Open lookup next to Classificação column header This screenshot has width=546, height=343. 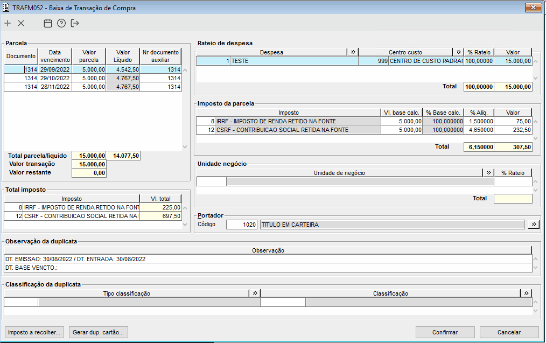[x=526, y=293]
